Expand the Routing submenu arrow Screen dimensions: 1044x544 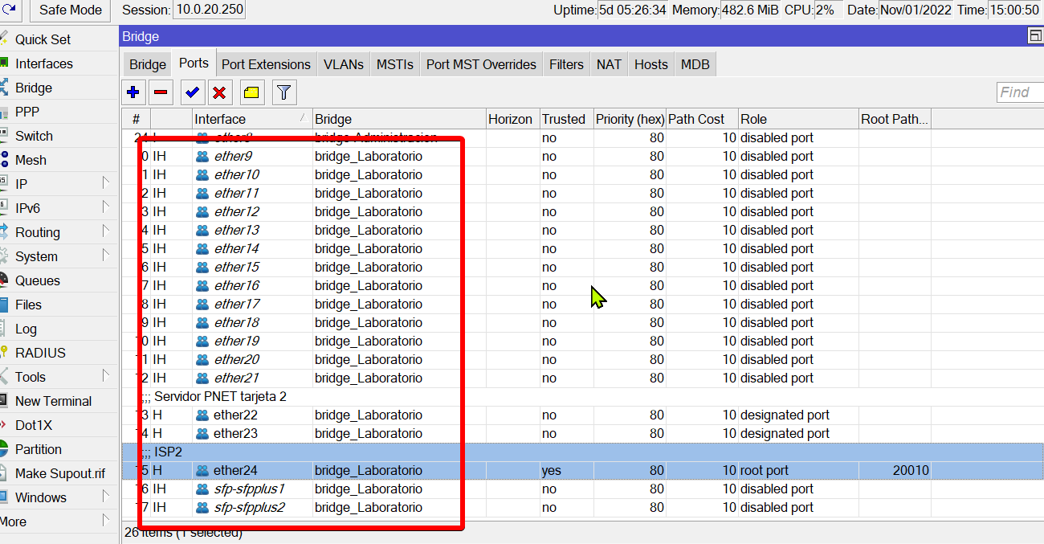(106, 231)
